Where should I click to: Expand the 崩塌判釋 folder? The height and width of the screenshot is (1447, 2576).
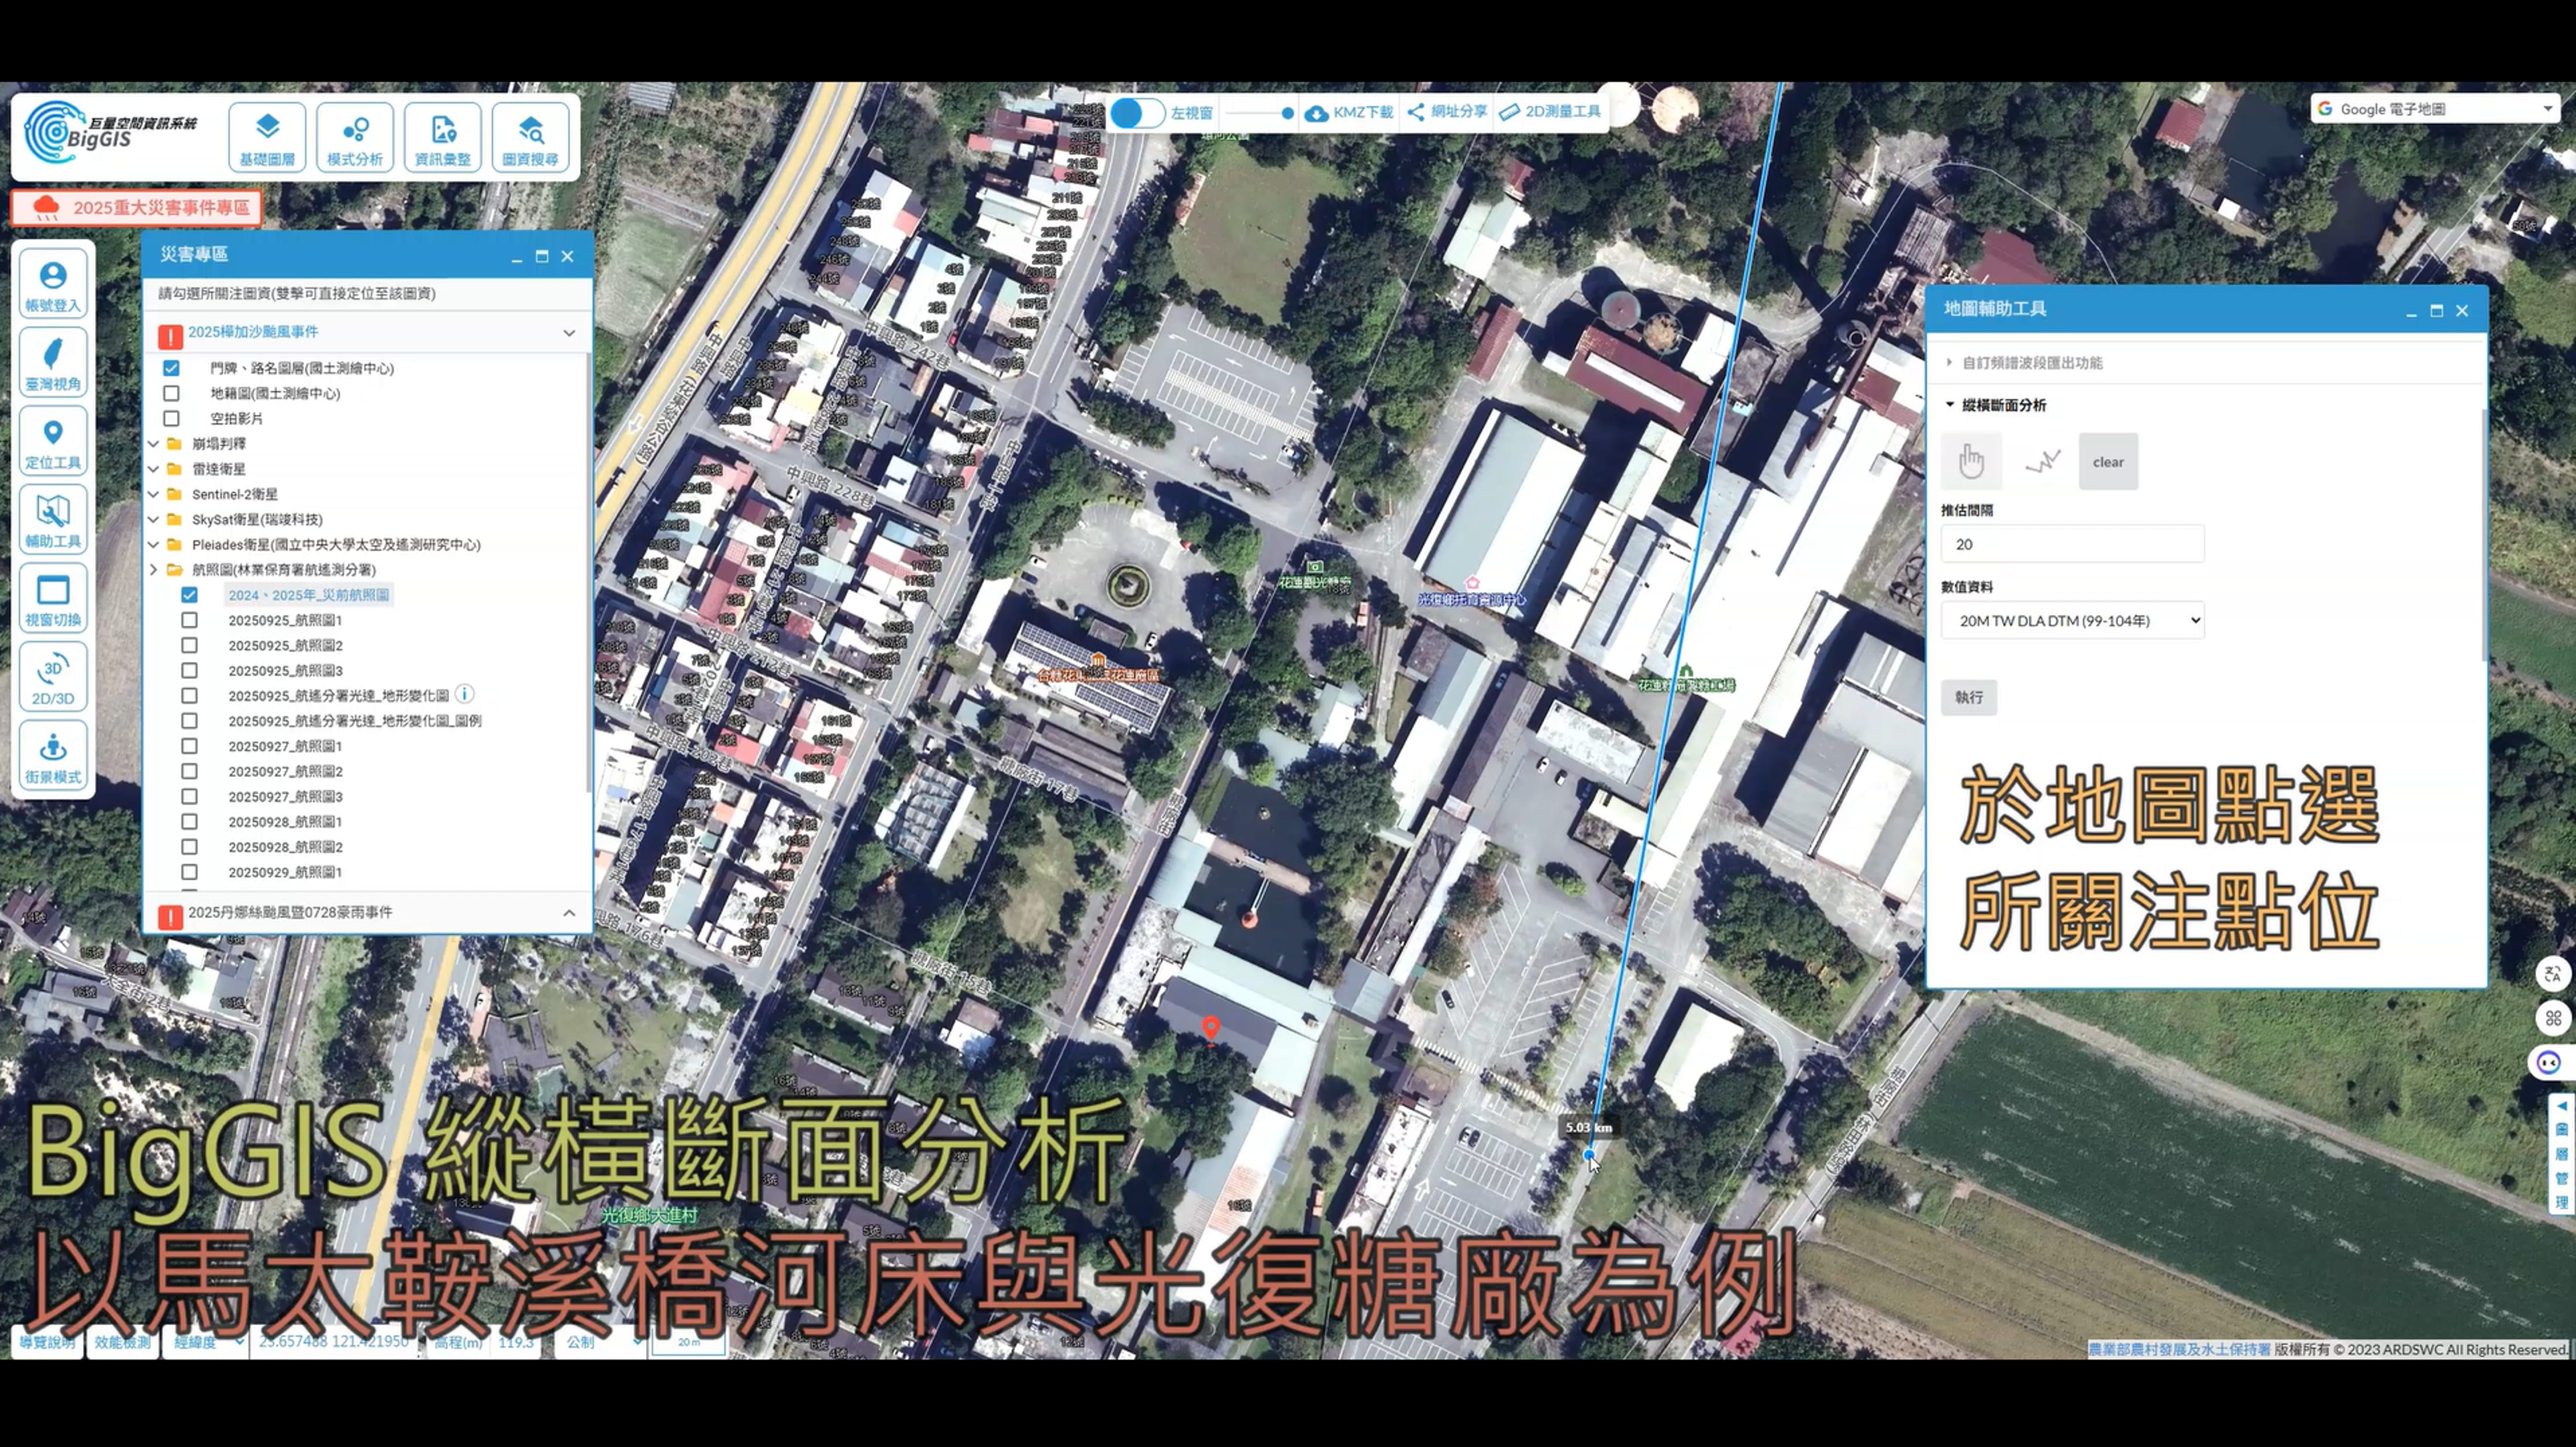pos(154,443)
